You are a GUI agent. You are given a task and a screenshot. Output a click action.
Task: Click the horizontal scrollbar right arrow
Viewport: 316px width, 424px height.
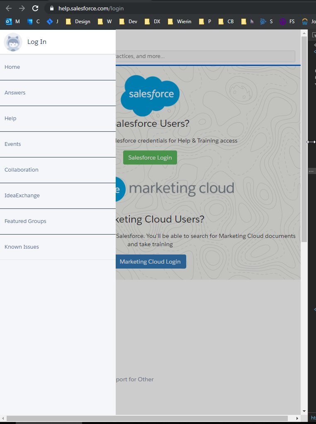click(x=297, y=418)
